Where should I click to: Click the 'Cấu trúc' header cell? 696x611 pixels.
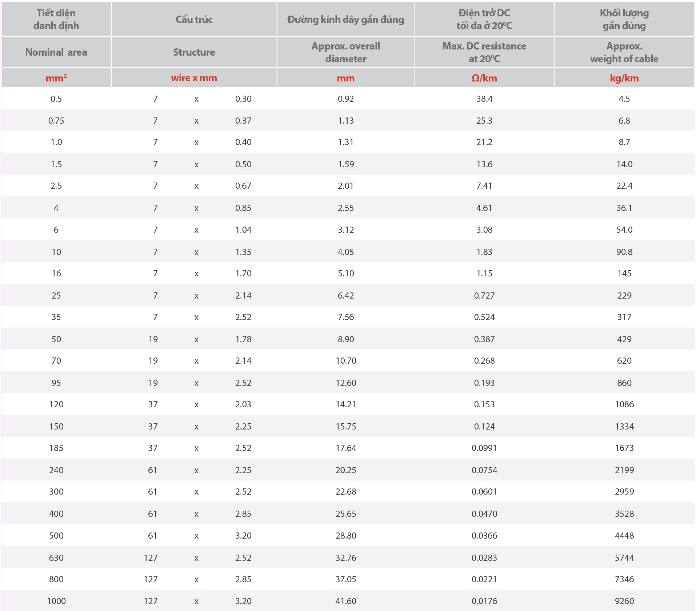coord(194,19)
